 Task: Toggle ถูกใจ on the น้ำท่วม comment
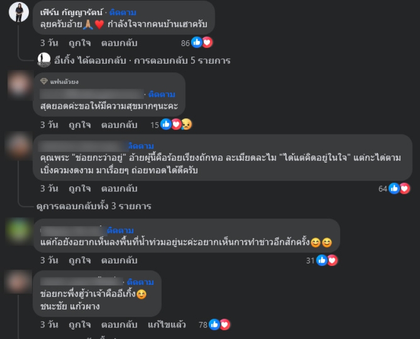[80, 260]
